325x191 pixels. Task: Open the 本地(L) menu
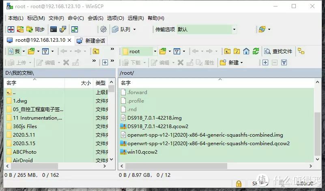pyautogui.click(x=15, y=18)
